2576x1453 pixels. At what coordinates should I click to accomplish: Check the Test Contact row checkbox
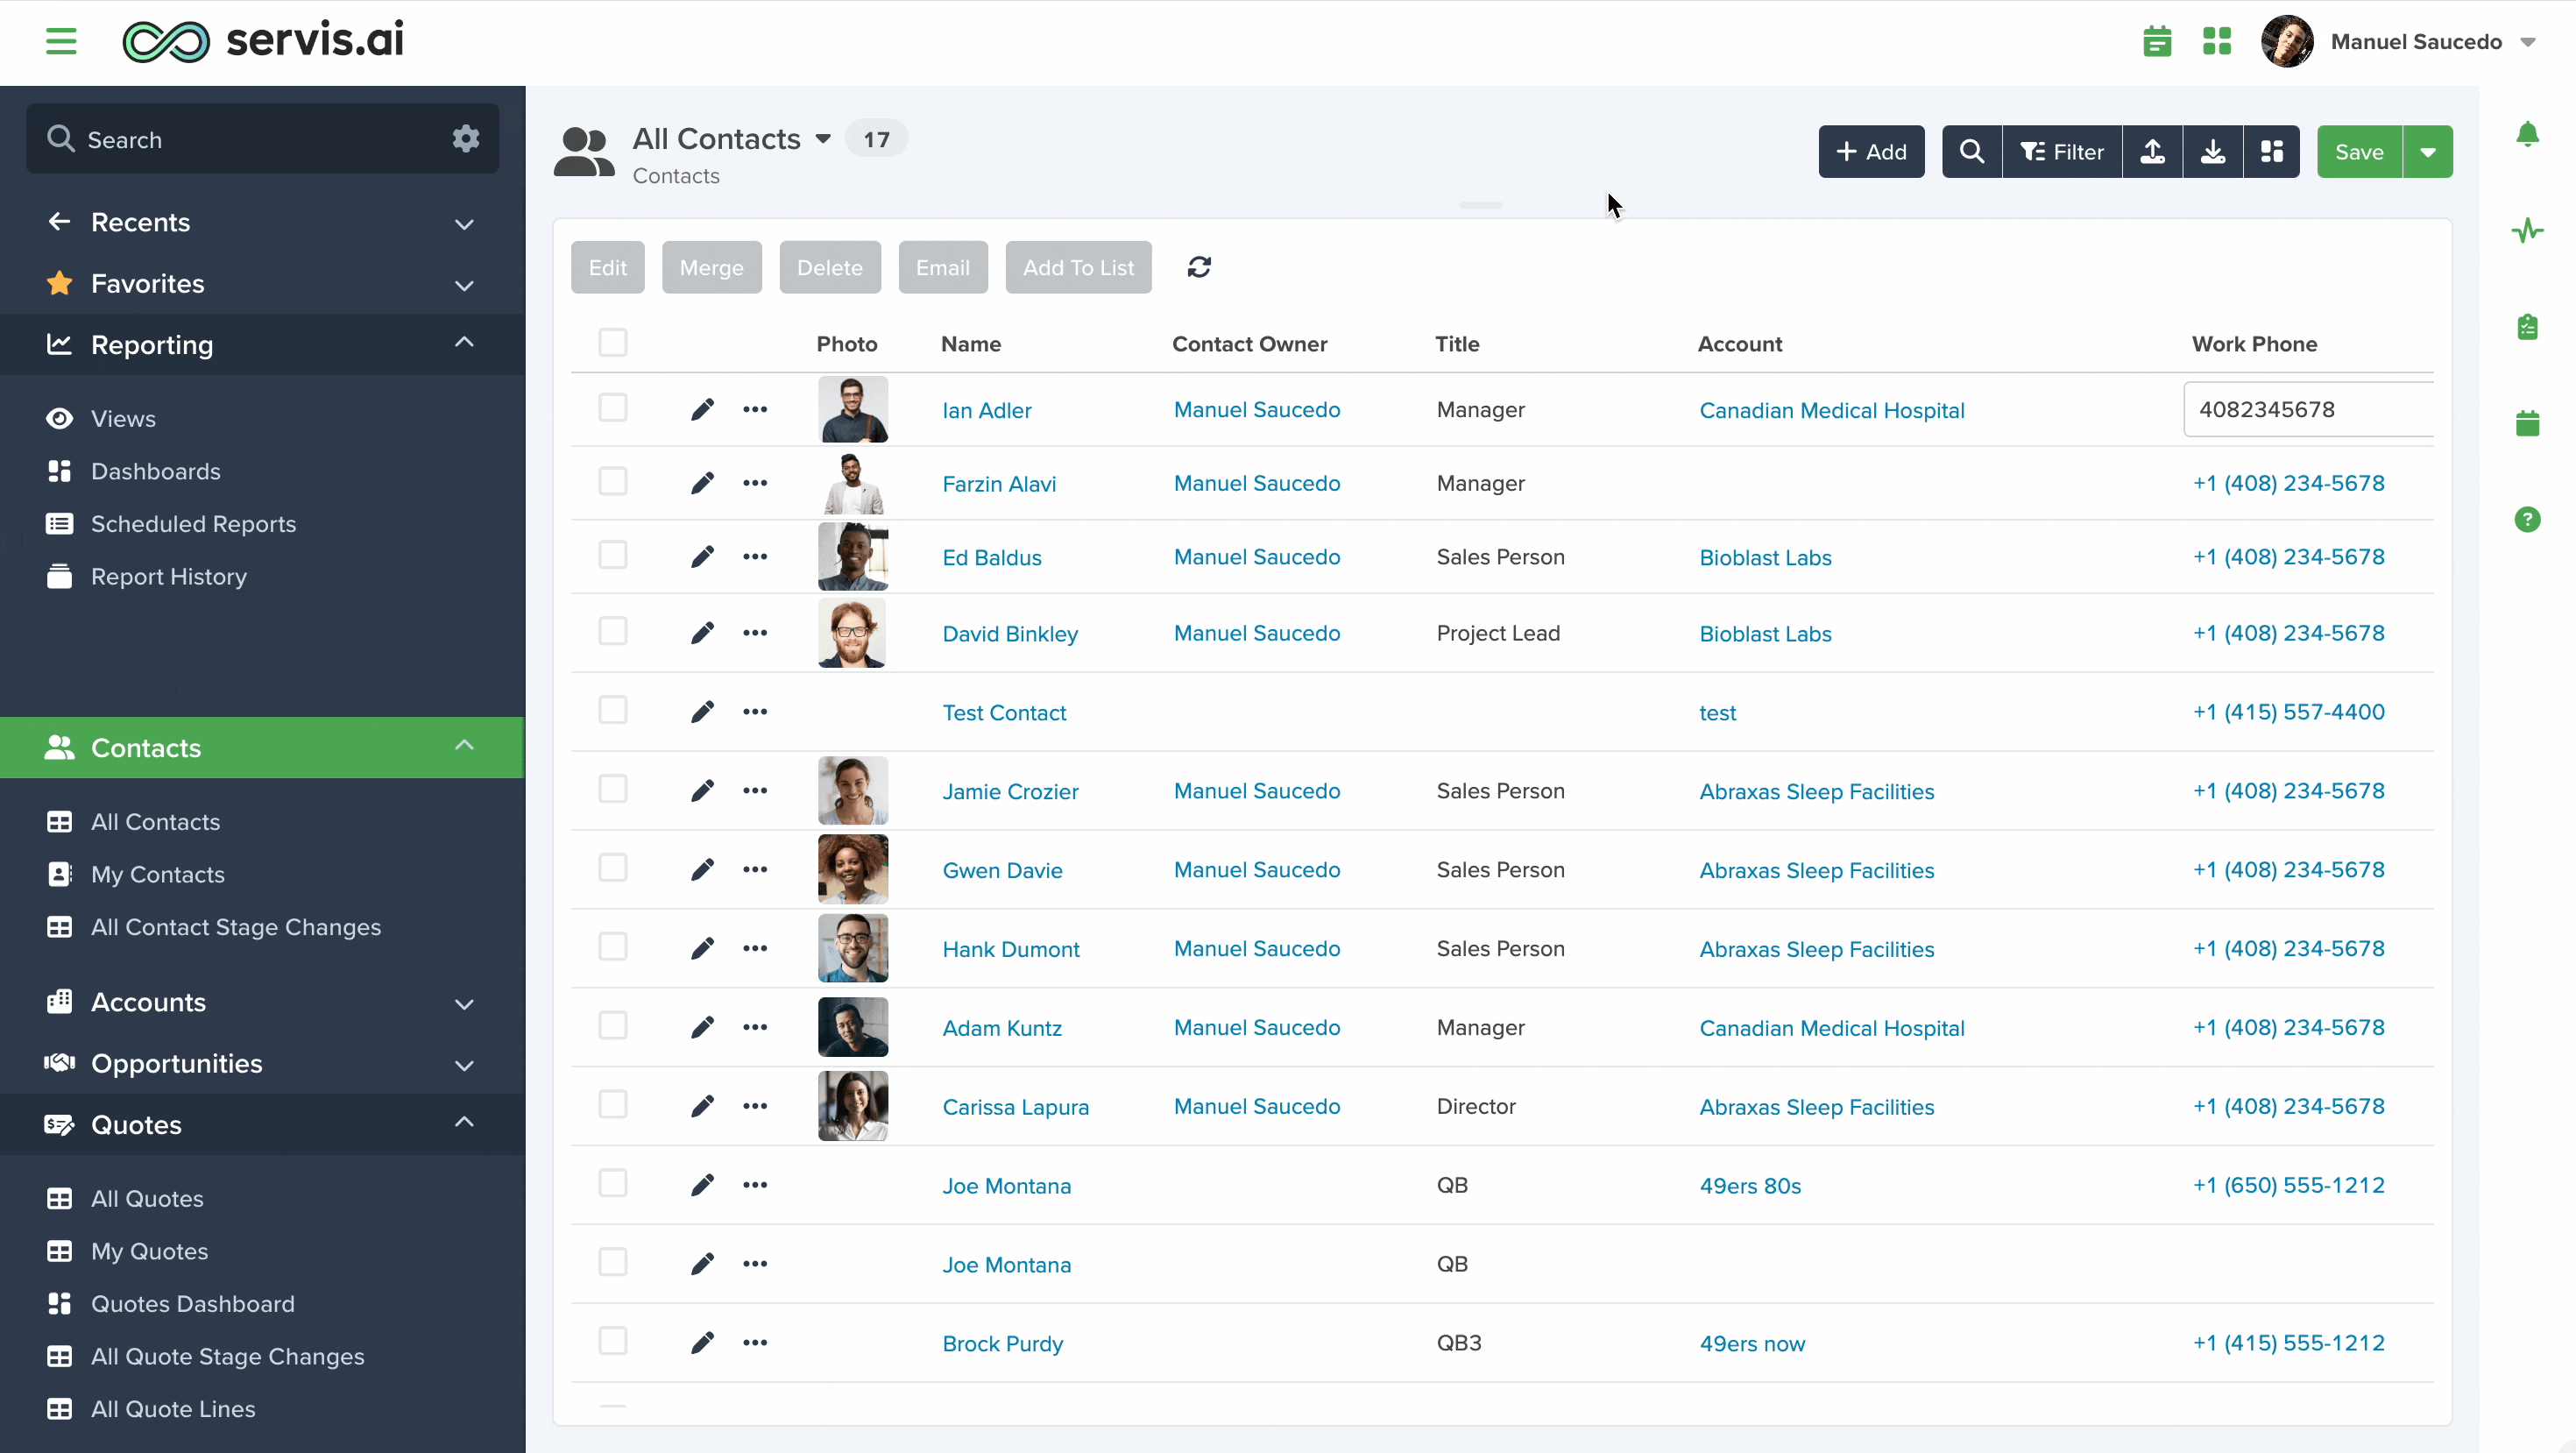[x=613, y=710]
